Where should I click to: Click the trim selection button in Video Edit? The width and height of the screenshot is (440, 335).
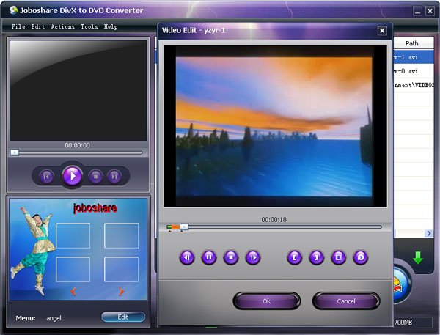point(338,257)
